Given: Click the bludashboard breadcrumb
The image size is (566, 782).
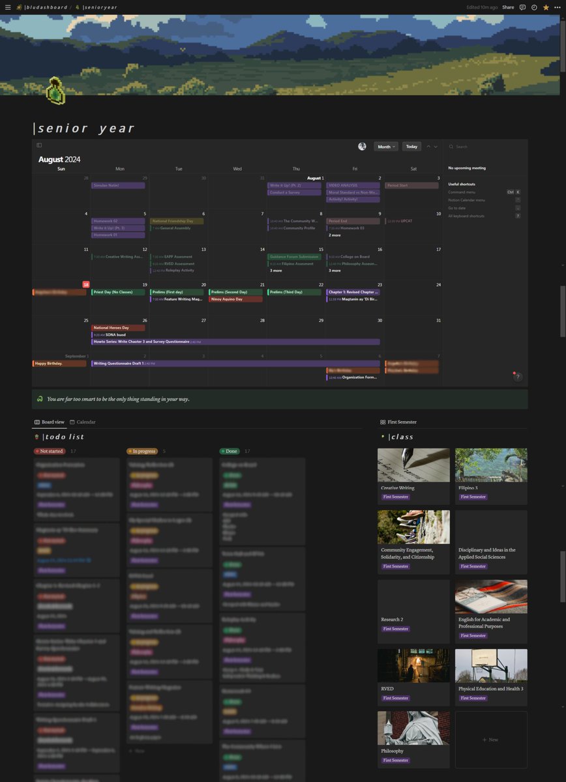Looking at the screenshot, I should 41,7.
